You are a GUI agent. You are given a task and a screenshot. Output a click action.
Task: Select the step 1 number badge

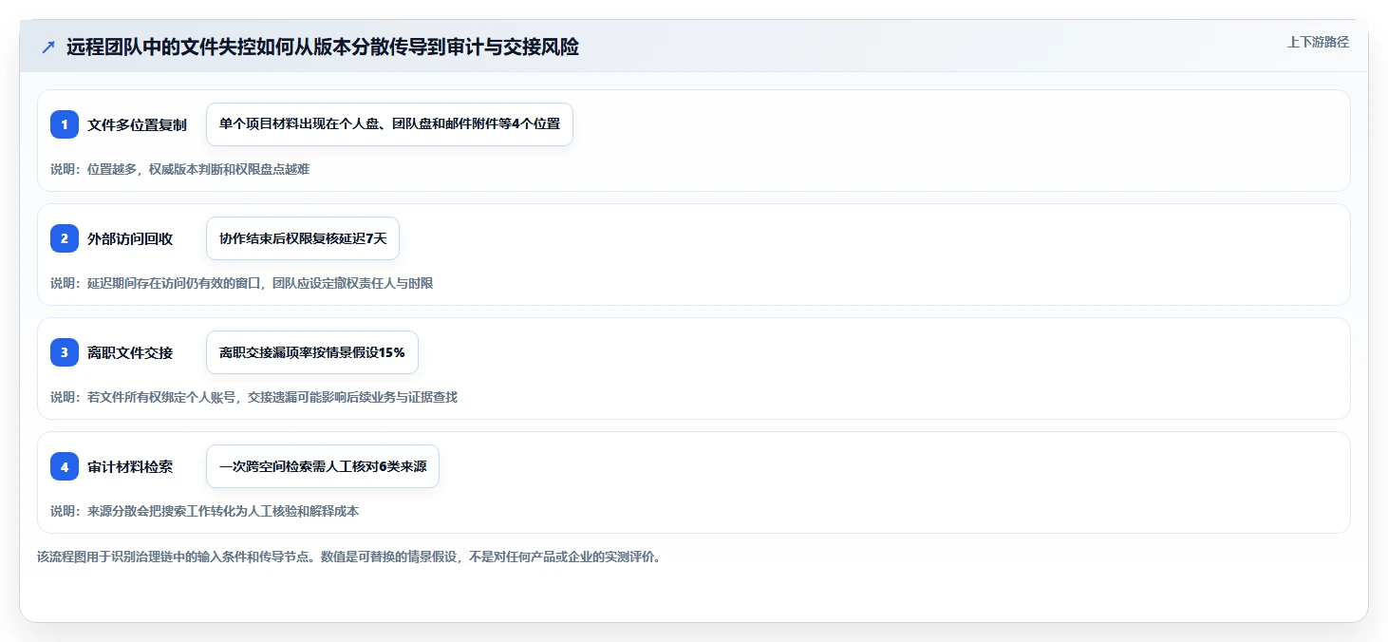tap(65, 124)
